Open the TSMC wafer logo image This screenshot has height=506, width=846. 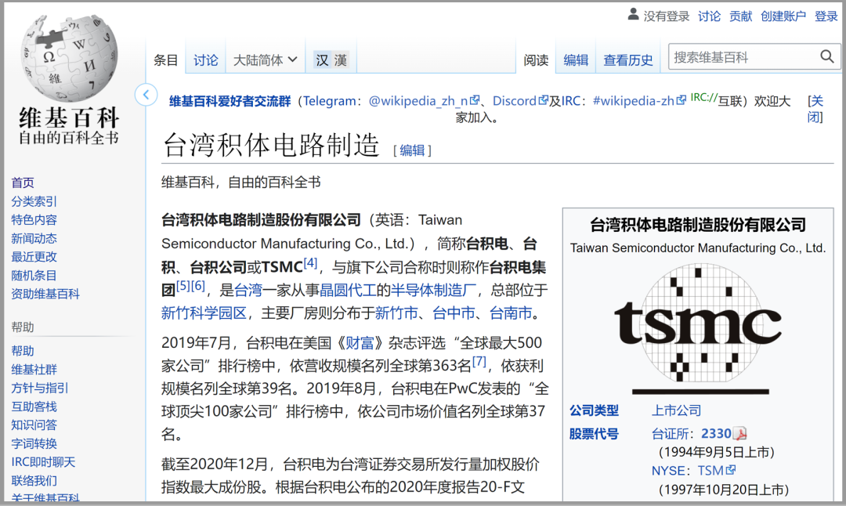(x=698, y=327)
